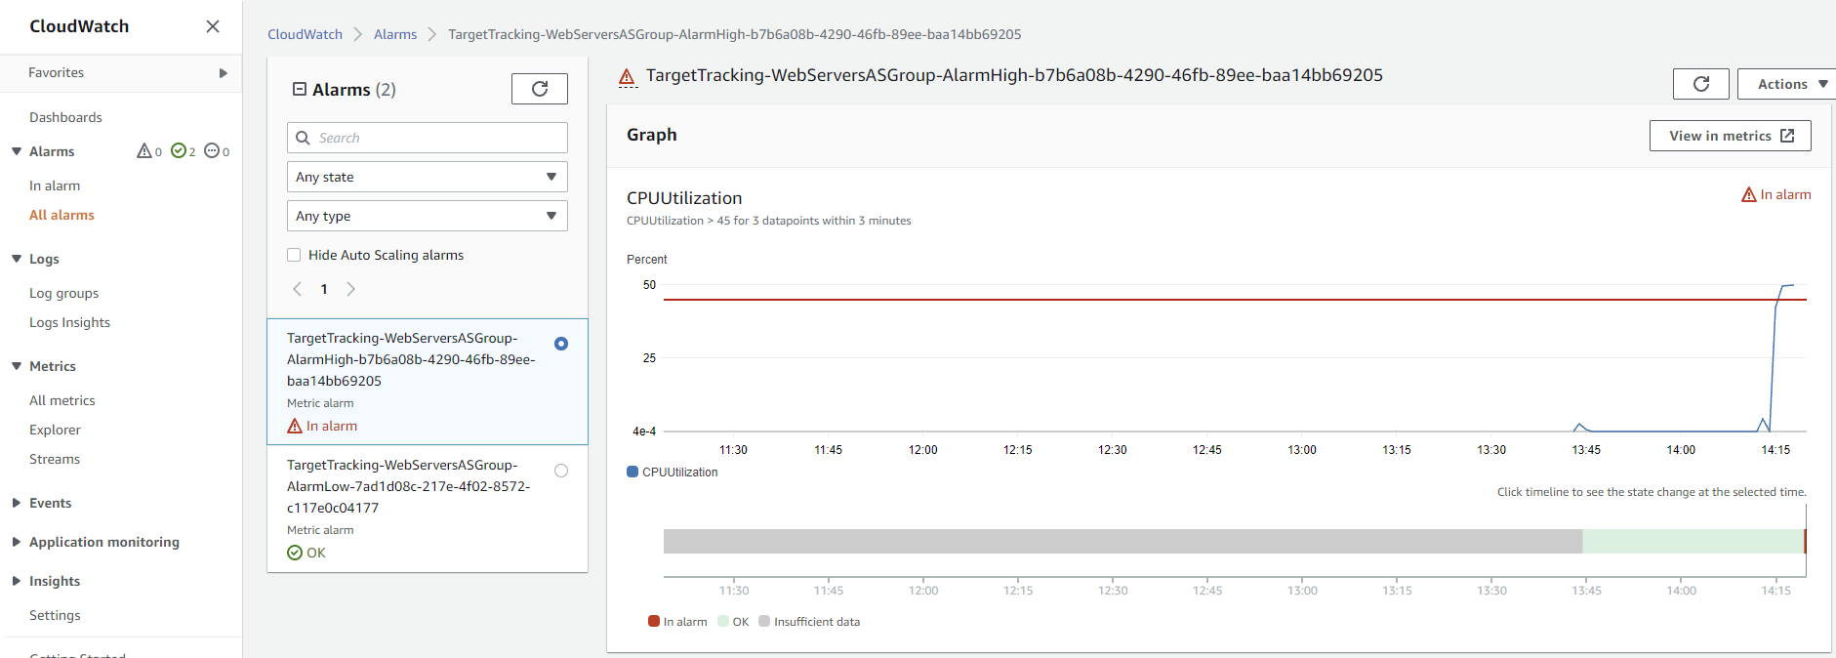Click the green OK segment on state timeline
The image size is (1836, 658).
[1693, 541]
